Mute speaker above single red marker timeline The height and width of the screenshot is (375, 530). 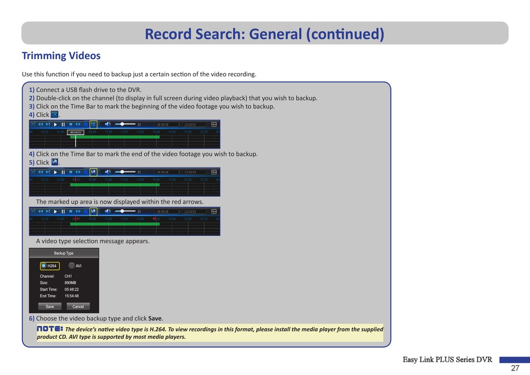108,172
